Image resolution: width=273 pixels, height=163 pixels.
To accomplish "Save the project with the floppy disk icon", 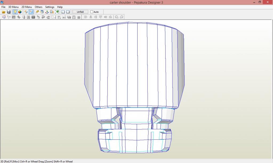I will [9, 12].
